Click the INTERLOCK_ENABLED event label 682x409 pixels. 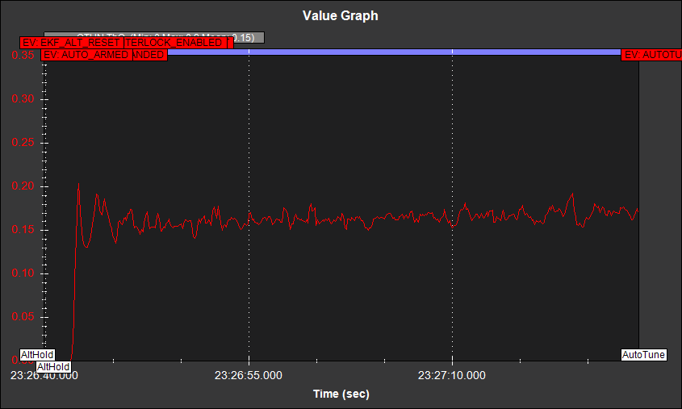(x=178, y=43)
